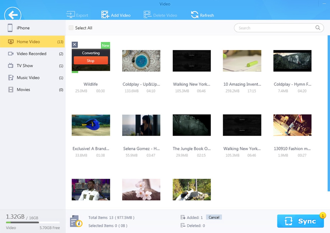
Task: Stop the Wildlife video conversion
Action: pos(91,61)
